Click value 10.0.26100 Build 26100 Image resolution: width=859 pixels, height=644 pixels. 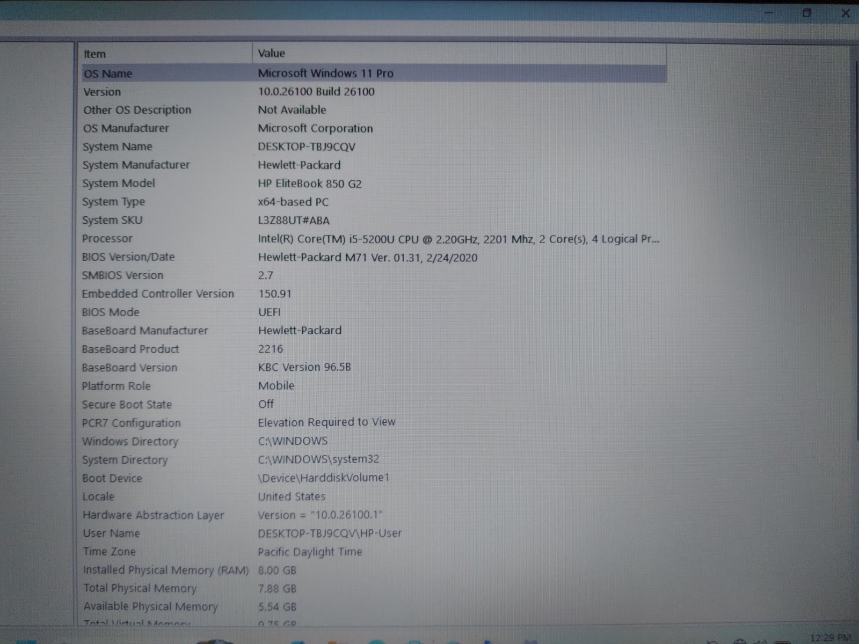point(316,91)
